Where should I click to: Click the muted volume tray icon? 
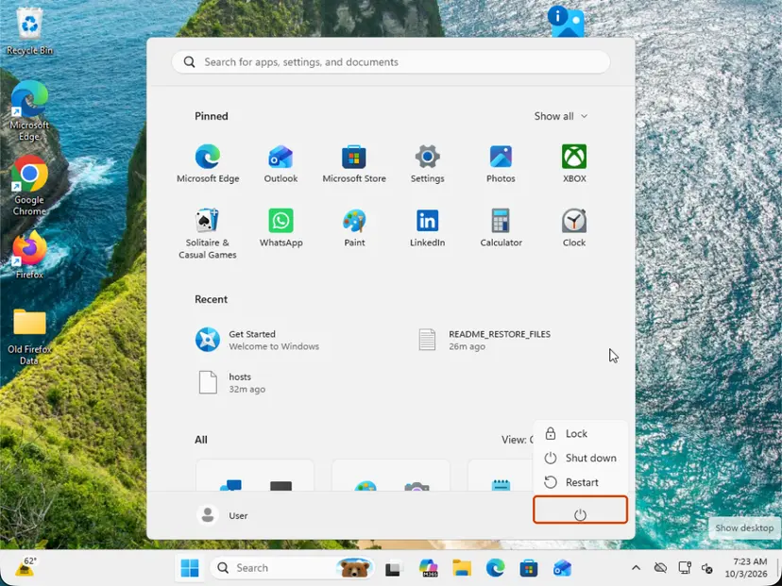pos(706,567)
